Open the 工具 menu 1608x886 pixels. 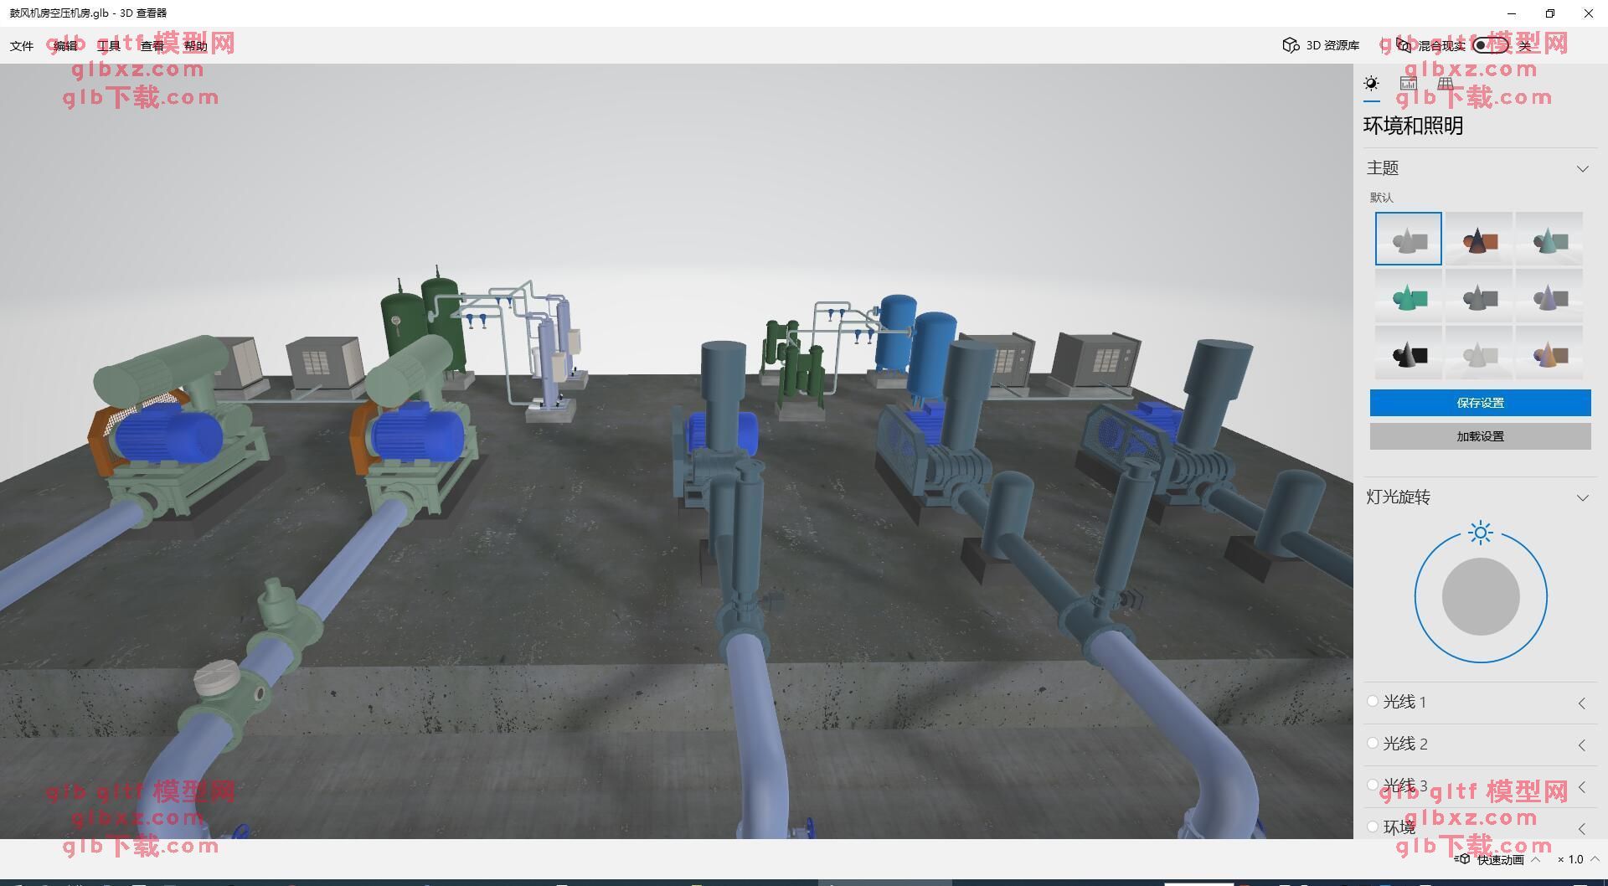tap(109, 46)
